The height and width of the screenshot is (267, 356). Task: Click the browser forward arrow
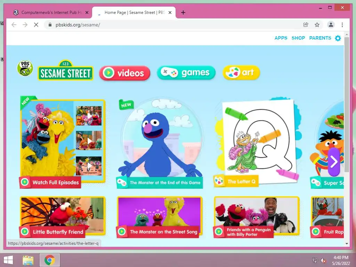coord(25,25)
